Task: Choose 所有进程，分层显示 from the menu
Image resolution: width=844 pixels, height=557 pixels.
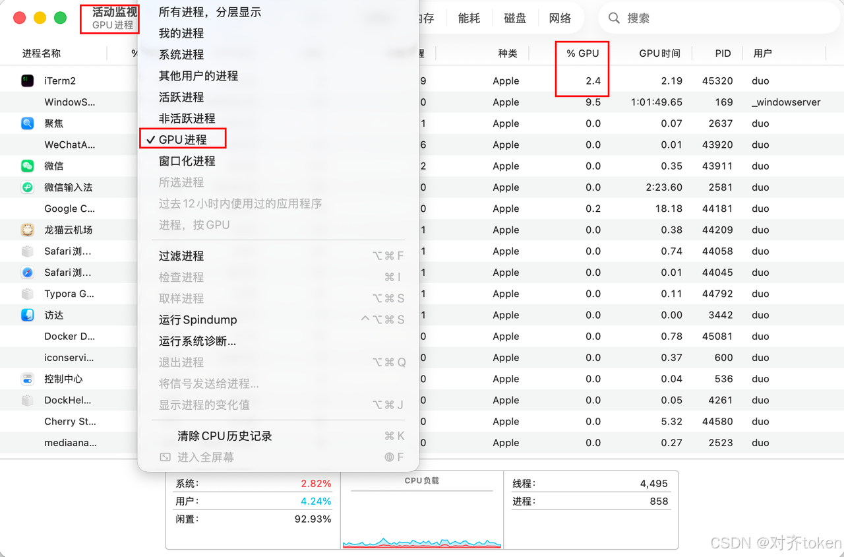Action: pyautogui.click(x=210, y=12)
